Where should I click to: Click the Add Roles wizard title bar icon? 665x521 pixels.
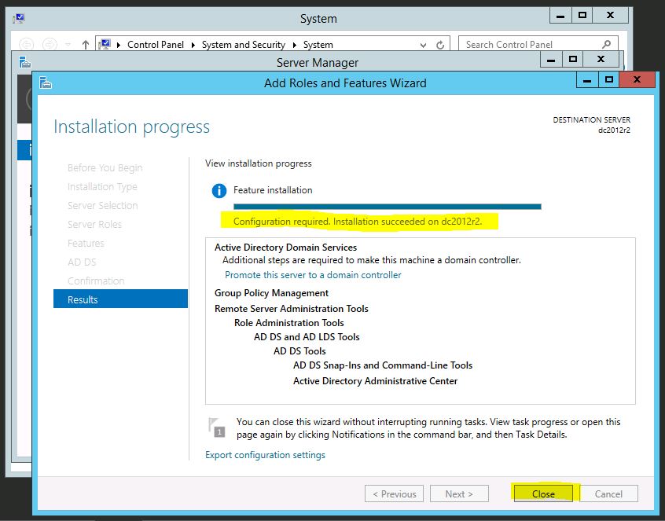pyautogui.click(x=46, y=83)
